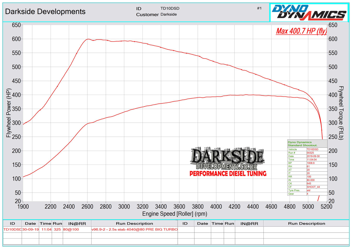Viewport: 352px width, 249px height.
Task: Select the RH value '61'
Action: [x=308, y=166]
